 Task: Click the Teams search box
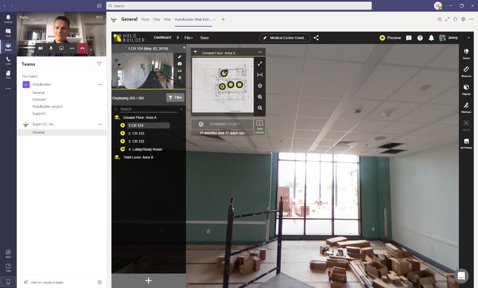[x=239, y=6]
